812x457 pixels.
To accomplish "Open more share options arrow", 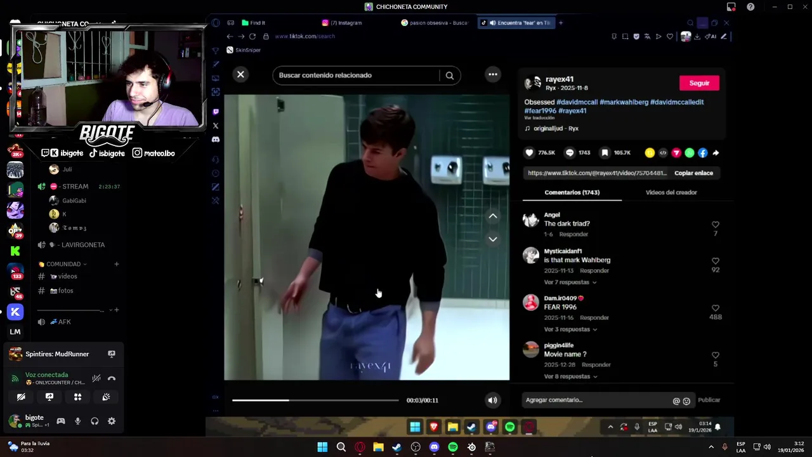I will click(716, 153).
